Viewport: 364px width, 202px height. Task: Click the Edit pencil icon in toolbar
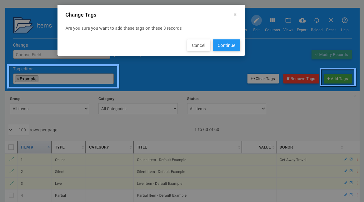coord(257,21)
